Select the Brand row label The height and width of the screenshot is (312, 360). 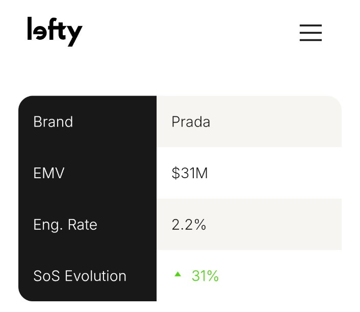(x=53, y=122)
